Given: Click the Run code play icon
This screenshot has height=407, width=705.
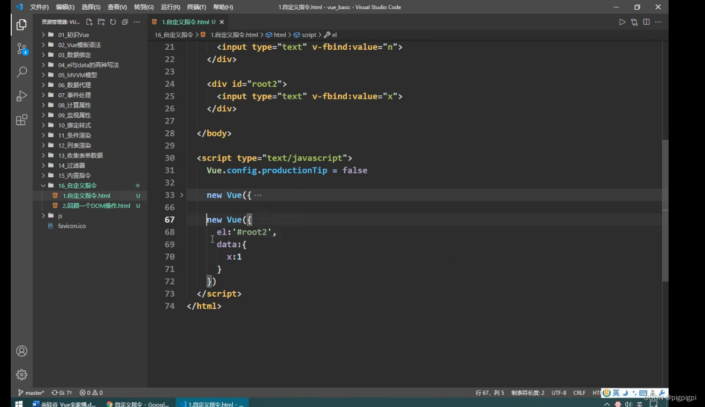Looking at the screenshot, I should [622, 22].
